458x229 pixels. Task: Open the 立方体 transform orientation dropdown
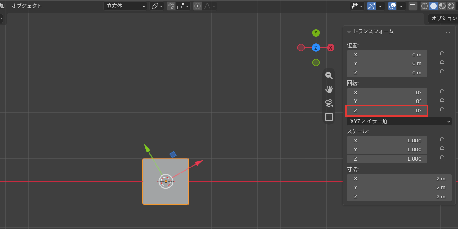(125, 6)
